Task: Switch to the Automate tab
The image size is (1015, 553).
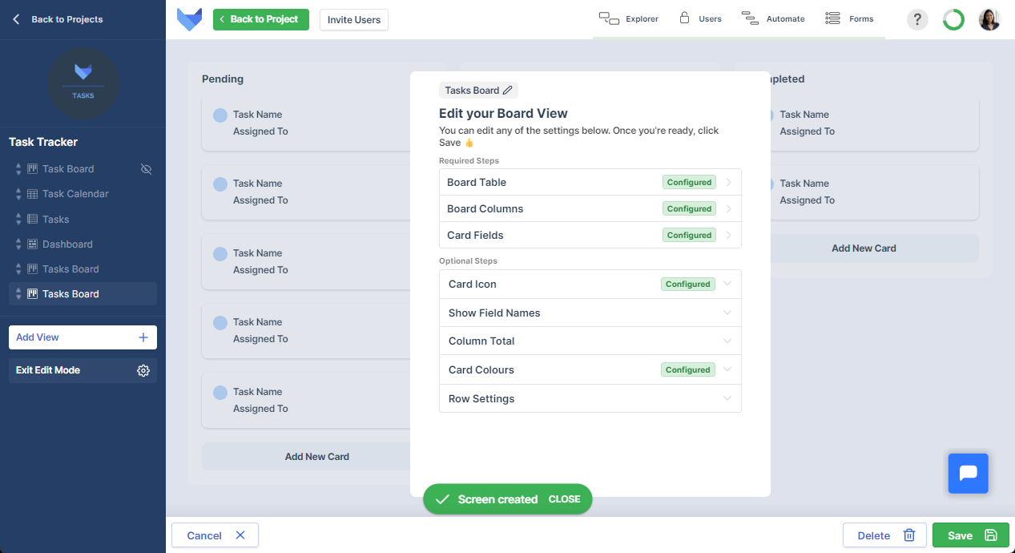Action: point(773,18)
